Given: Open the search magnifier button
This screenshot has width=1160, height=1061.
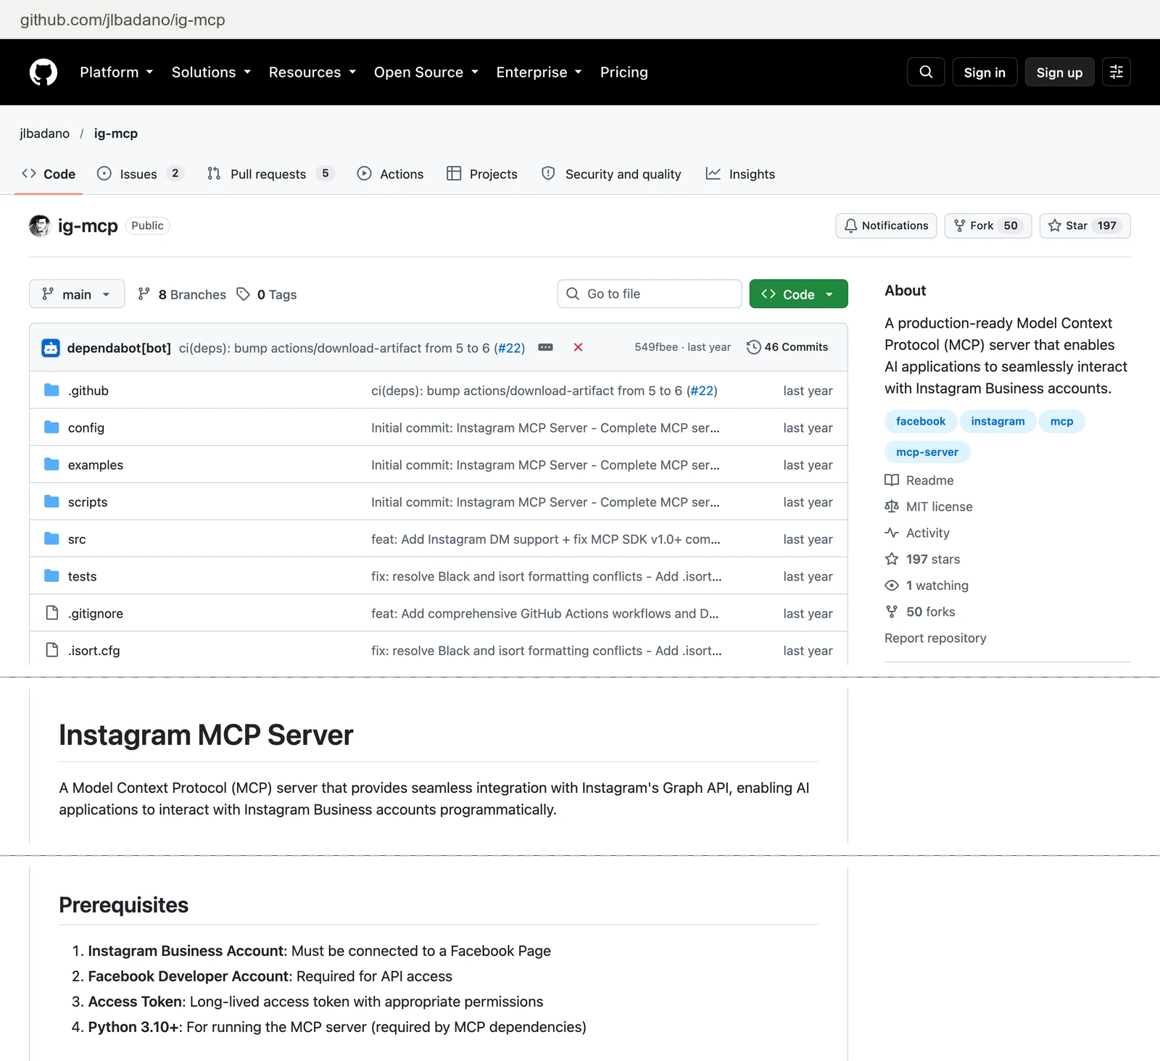Looking at the screenshot, I should tap(926, 72).
